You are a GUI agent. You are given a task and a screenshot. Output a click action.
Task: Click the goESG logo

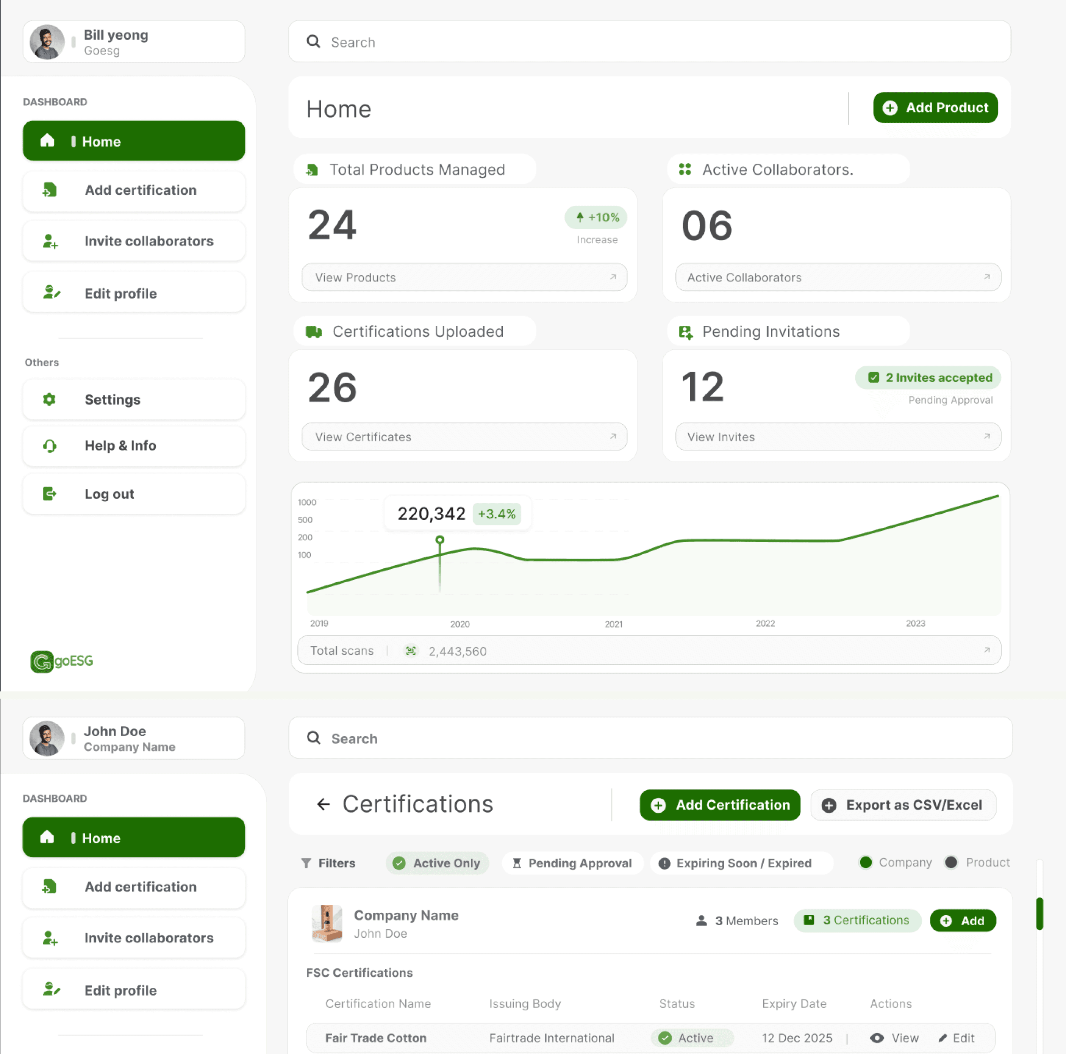(62, 661)
